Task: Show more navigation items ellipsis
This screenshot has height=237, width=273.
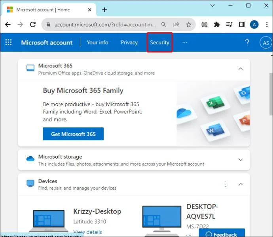Action: [185, 42]
